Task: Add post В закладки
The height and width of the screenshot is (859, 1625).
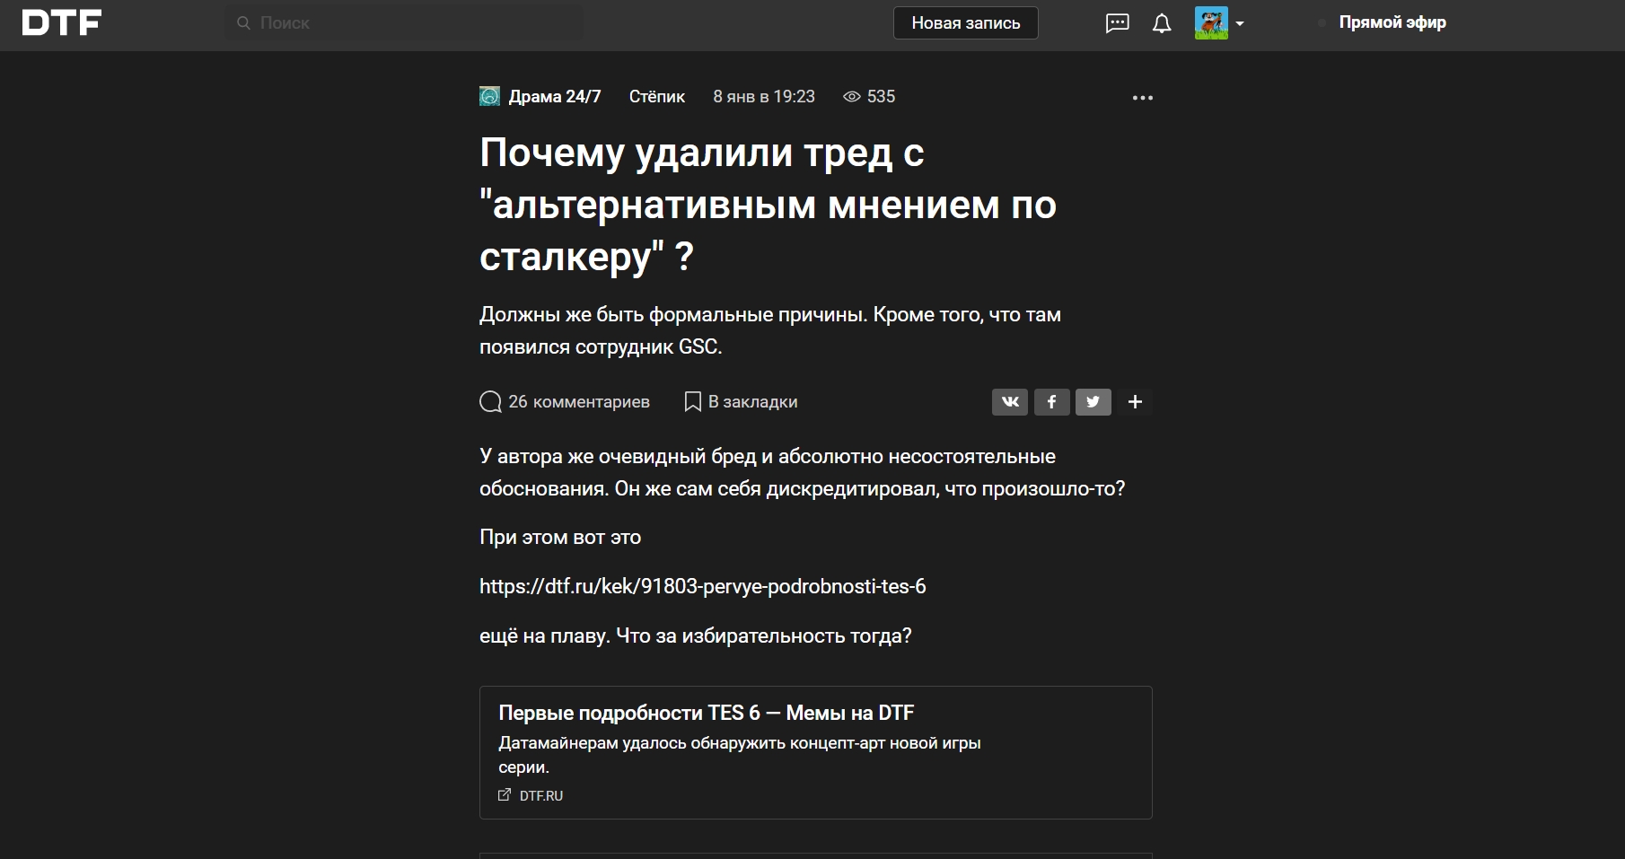Action: (x=752, y=402)
